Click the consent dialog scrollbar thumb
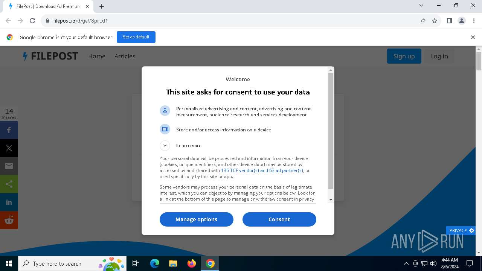Image resolution: width=482 pixels, height=271 pixels. [331, 131]
